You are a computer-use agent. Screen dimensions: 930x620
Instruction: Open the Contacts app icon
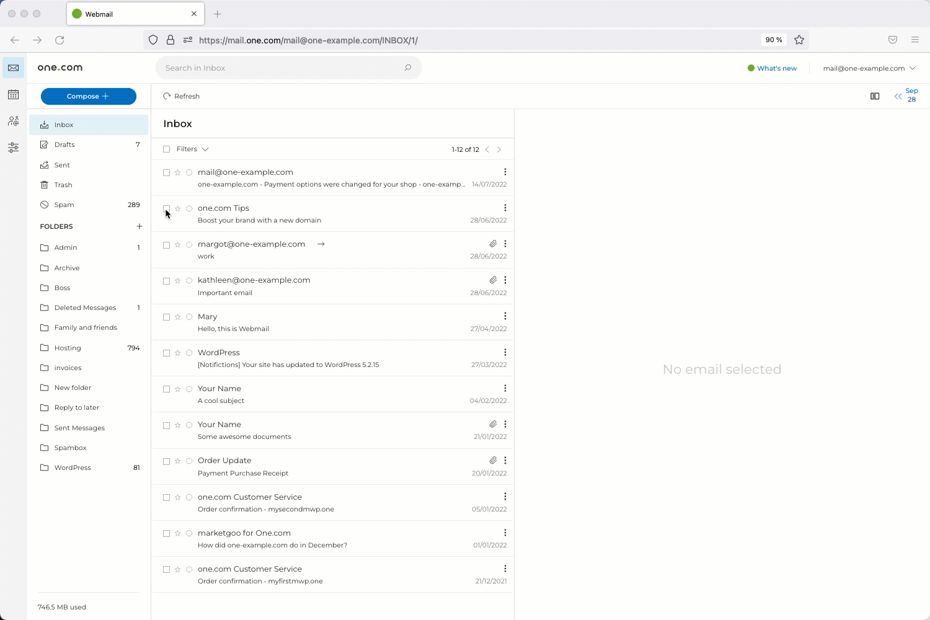coord(13,121)
